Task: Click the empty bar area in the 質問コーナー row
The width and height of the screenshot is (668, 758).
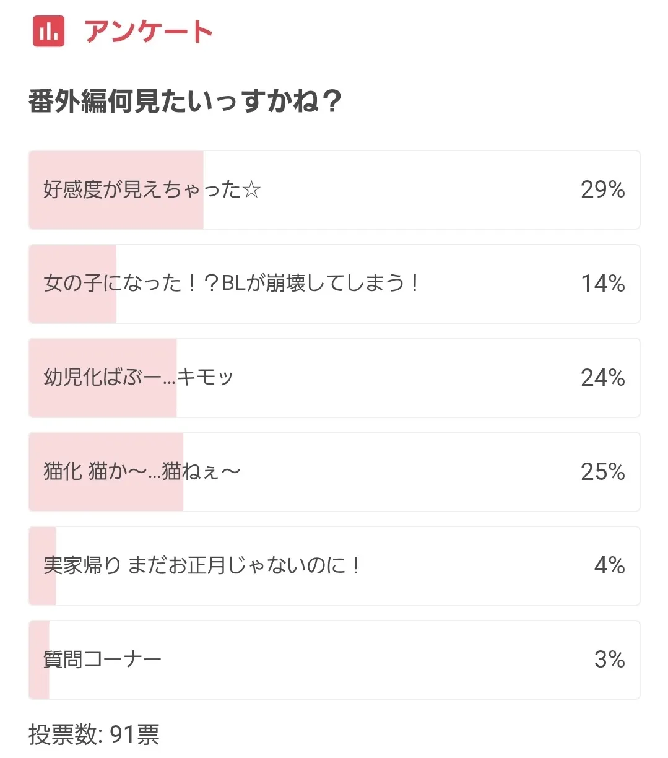Action: [371, 660]
